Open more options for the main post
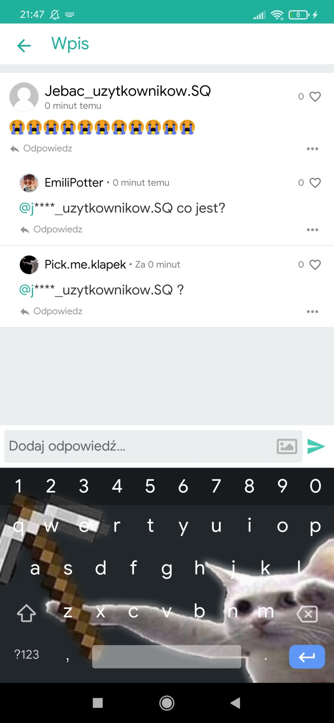The image size is (334, 723). (x=312, y=149)
